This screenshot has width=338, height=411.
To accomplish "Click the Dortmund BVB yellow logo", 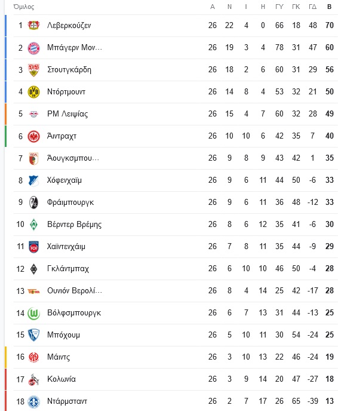I will point(33,92).
